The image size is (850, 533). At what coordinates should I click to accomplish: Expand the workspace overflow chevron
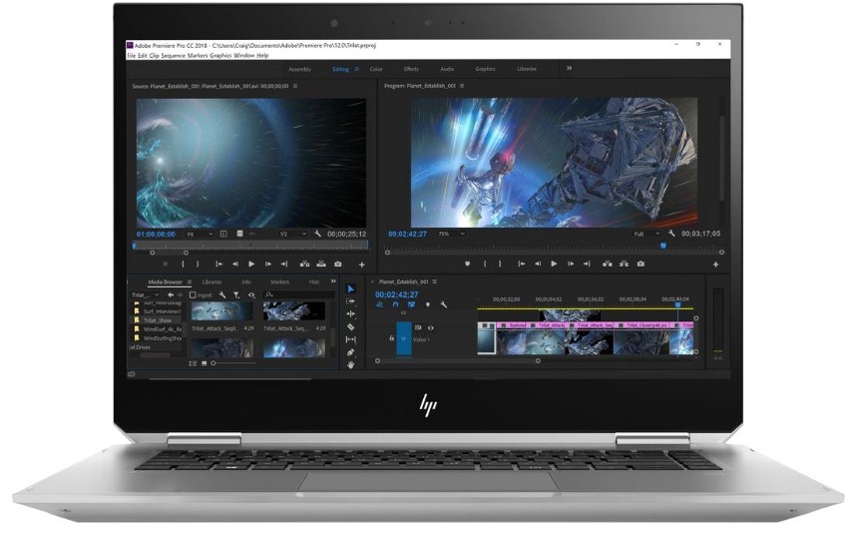coord(569,68)
